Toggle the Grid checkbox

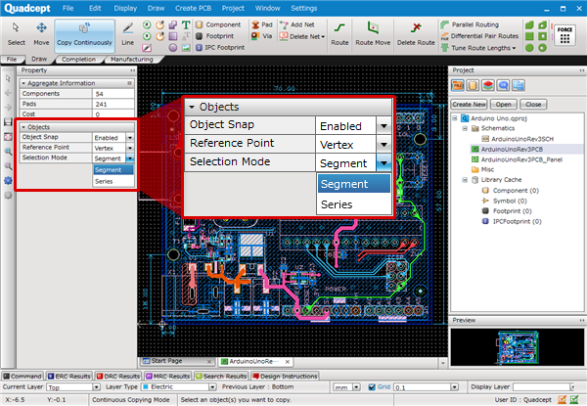click(372, 386)
